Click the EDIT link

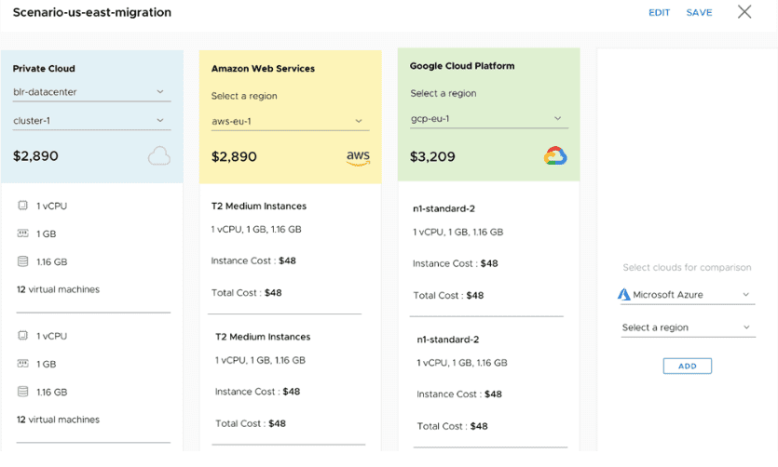(660, 13)
